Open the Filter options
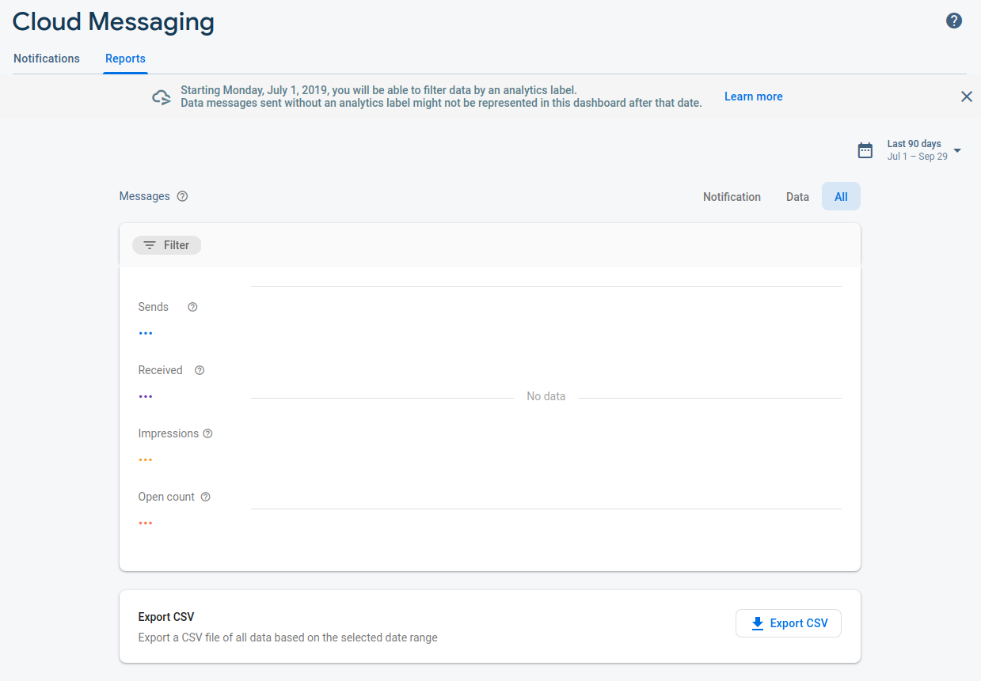Screen dimensions: 981x681 [x=166, y=244]
